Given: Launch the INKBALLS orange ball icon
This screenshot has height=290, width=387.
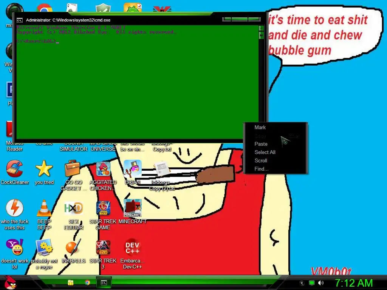Looking at the screenshot, I should 73,247.
